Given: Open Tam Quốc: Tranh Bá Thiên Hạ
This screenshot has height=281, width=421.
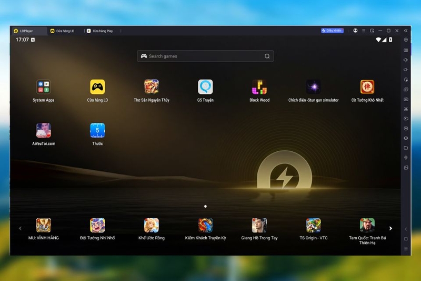Looking at the screenshot, I should pyautogui.click(x=367, y=225).
